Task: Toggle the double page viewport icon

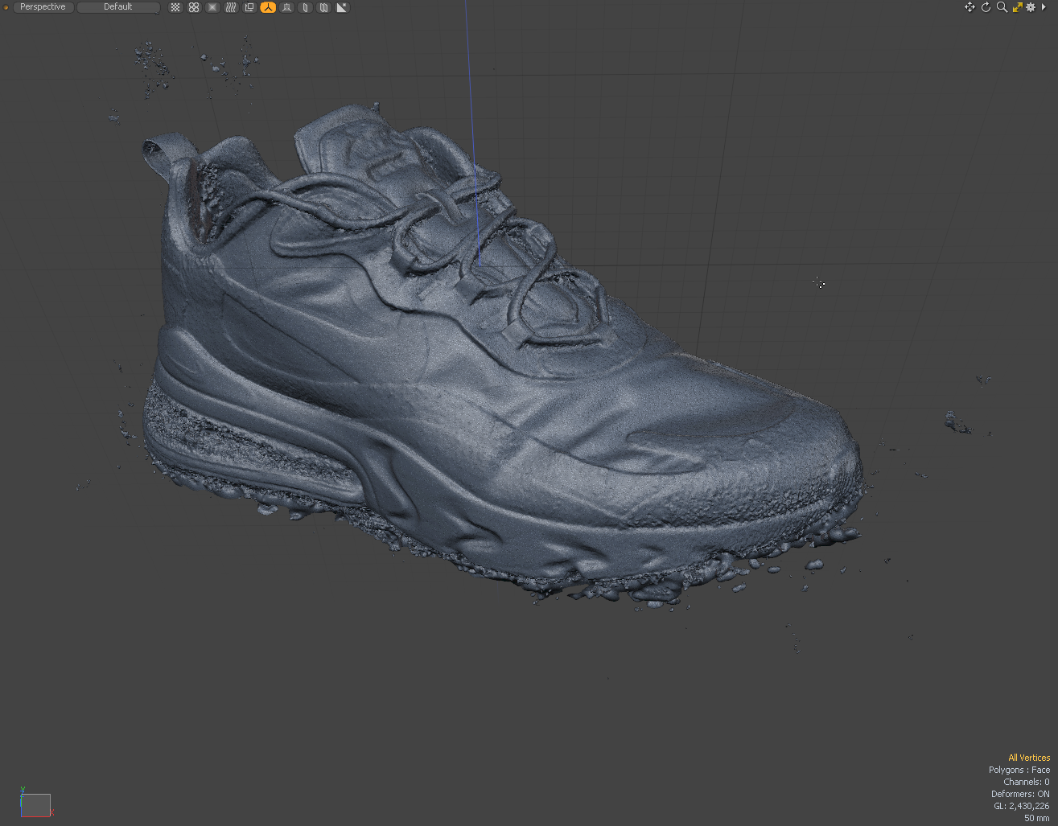Action: click(x=323, y=7)
